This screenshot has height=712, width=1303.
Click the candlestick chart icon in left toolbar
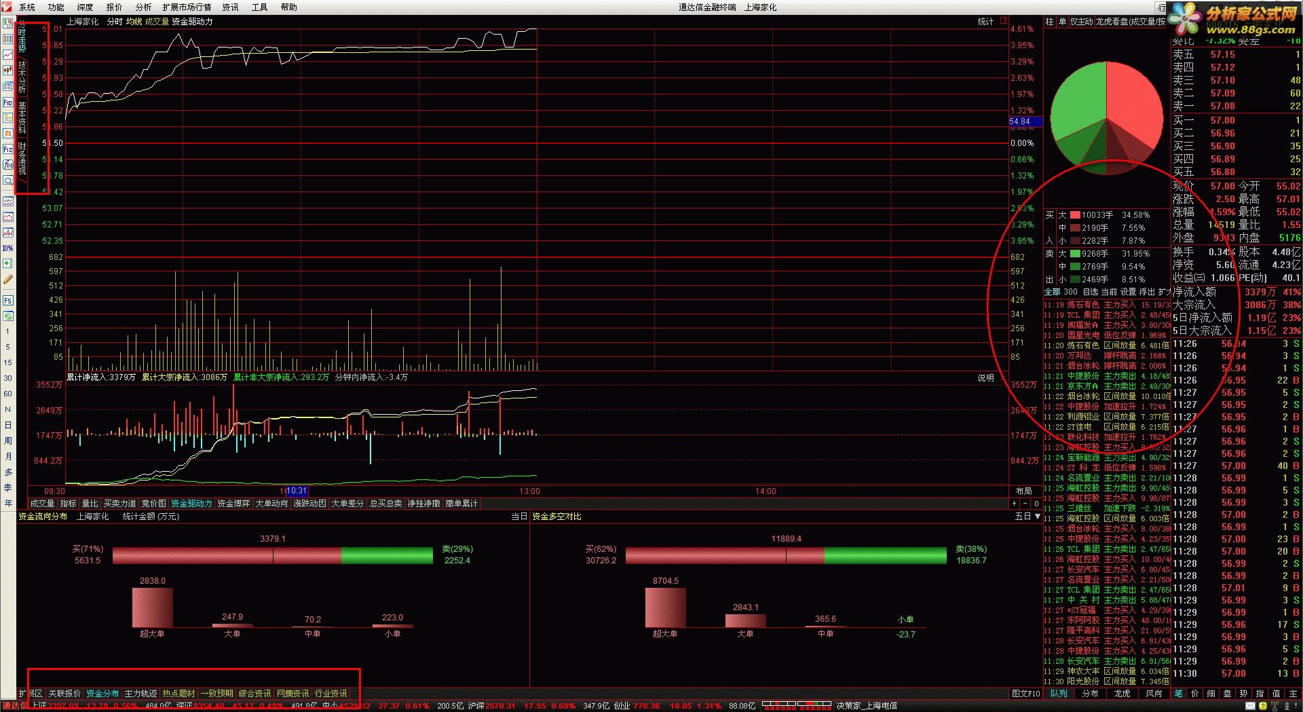coord(7,70)
